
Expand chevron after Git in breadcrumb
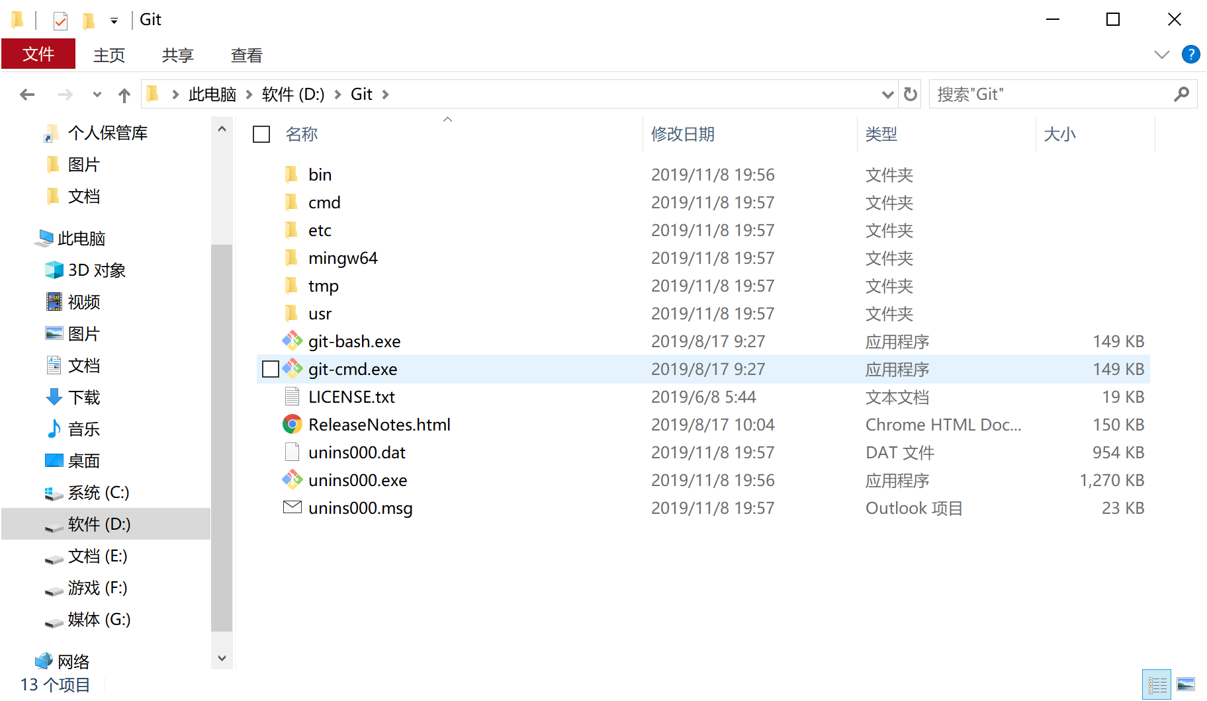(385, 95)
